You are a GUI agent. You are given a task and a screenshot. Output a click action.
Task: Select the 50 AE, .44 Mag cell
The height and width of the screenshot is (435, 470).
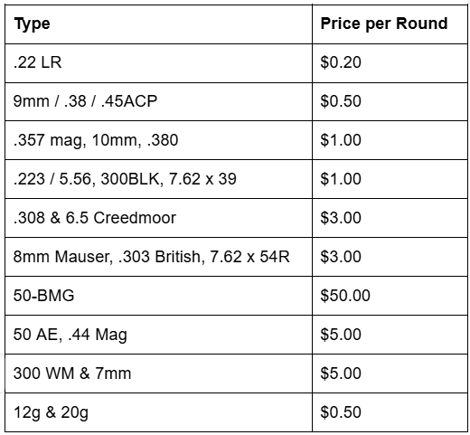[x=158, y=335]
